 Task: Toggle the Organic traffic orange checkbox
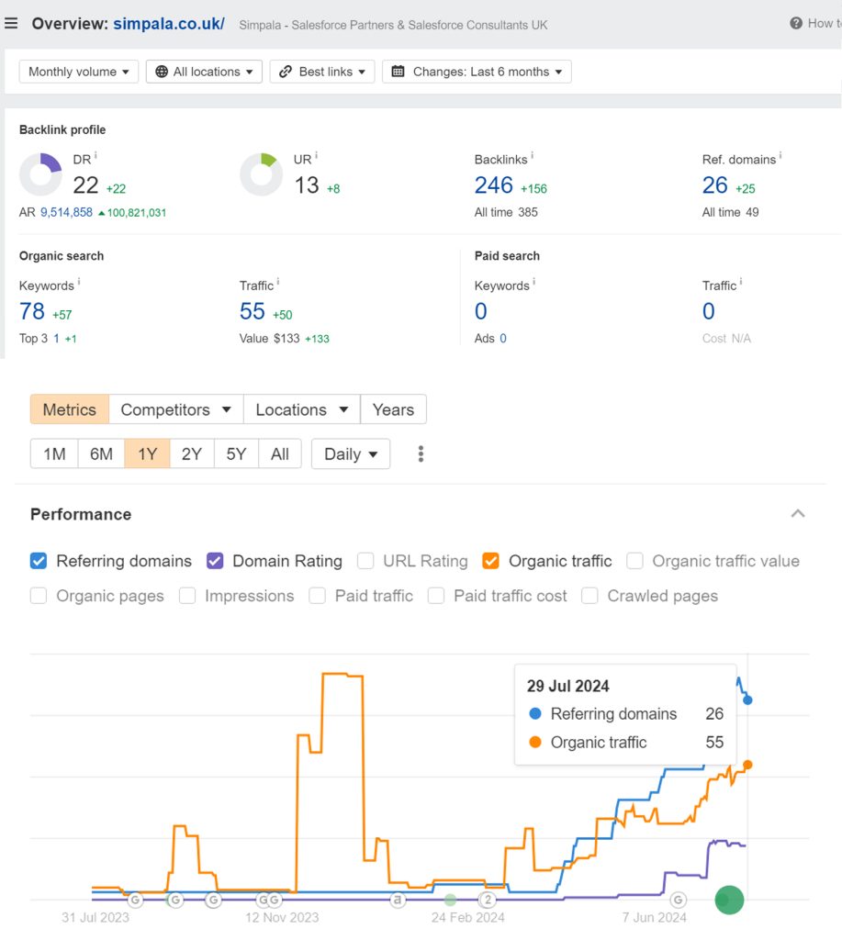point(490,561)
